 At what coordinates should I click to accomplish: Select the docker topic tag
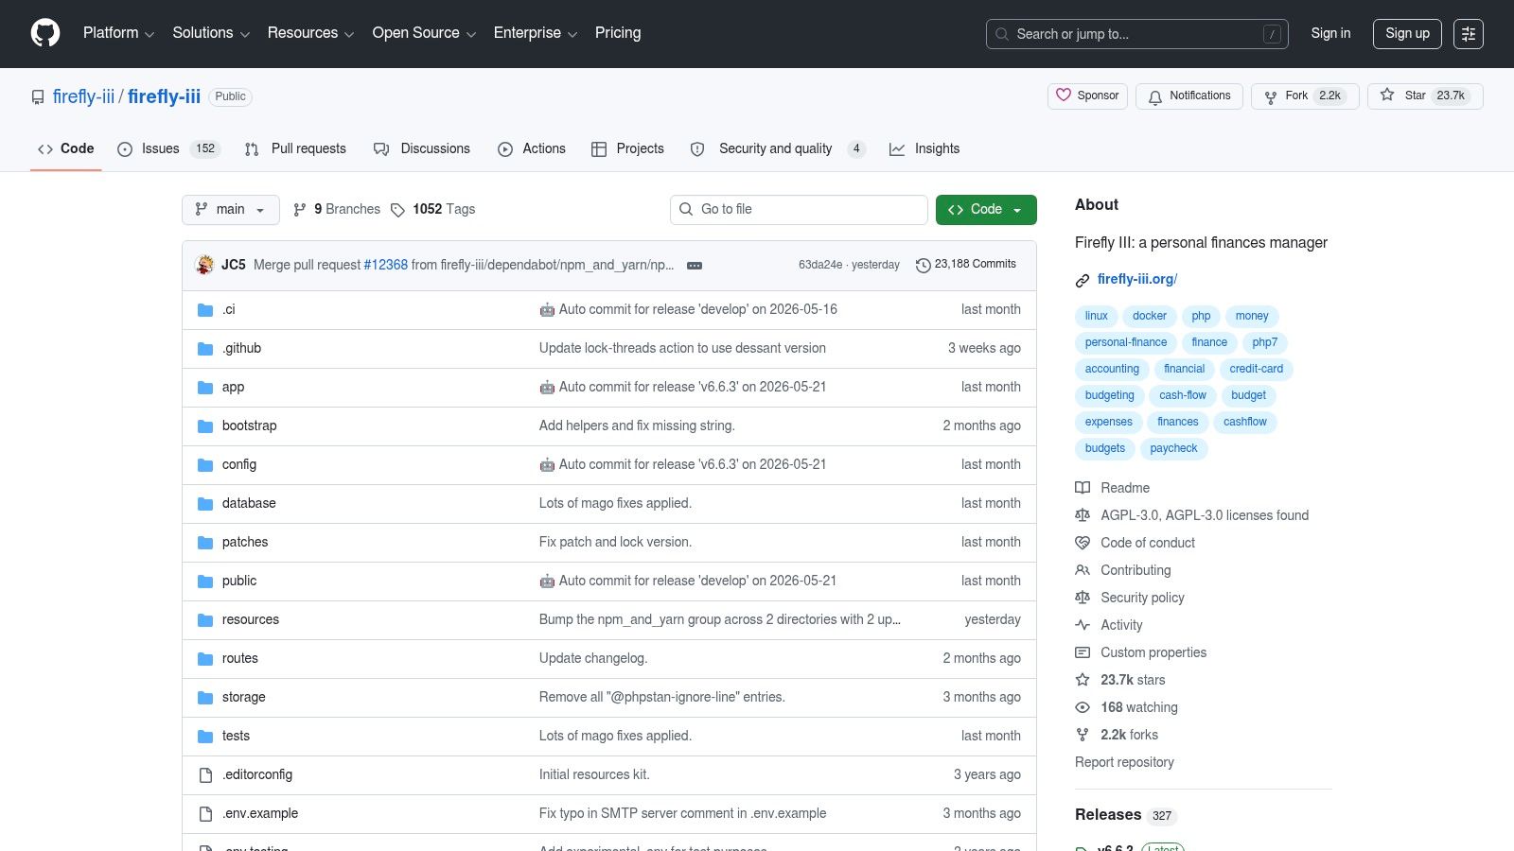click(1150, 316)
